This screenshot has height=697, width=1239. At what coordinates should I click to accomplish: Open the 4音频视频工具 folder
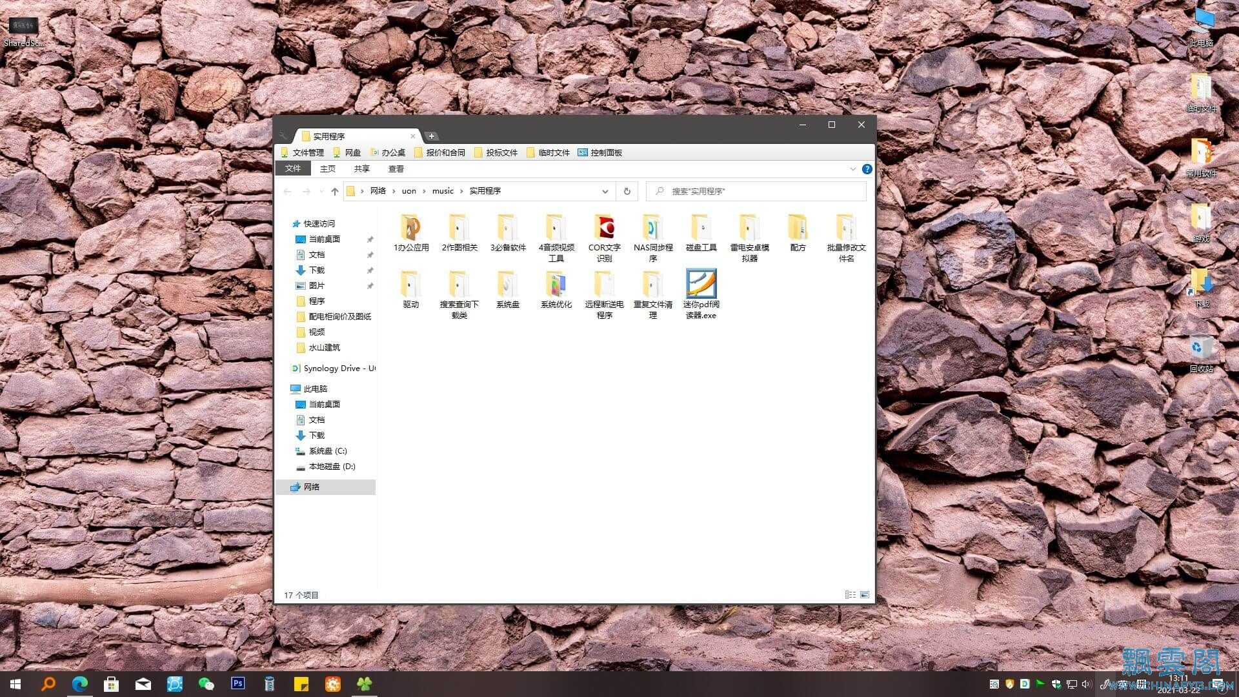point(556,238)
